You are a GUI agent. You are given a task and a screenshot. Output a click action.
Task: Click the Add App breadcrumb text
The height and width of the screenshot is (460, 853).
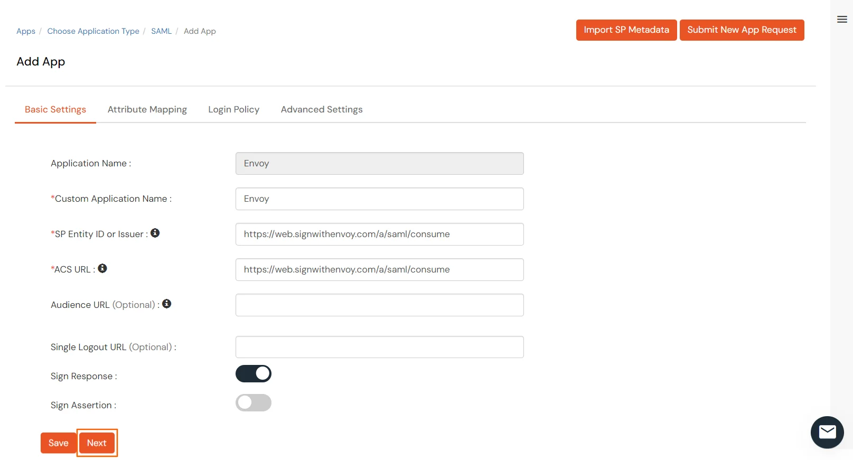click(x=200, y=31)
